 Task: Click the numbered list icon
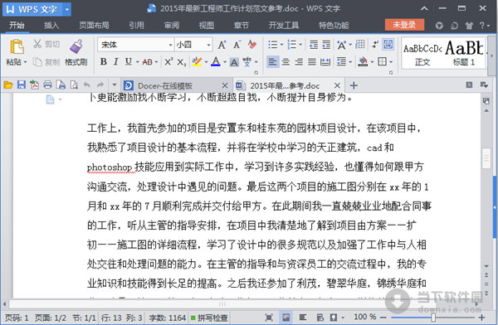coord(291,45)
